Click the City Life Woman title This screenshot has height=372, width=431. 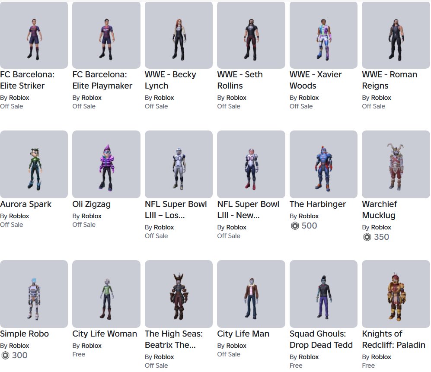click(x=105, y=334)
